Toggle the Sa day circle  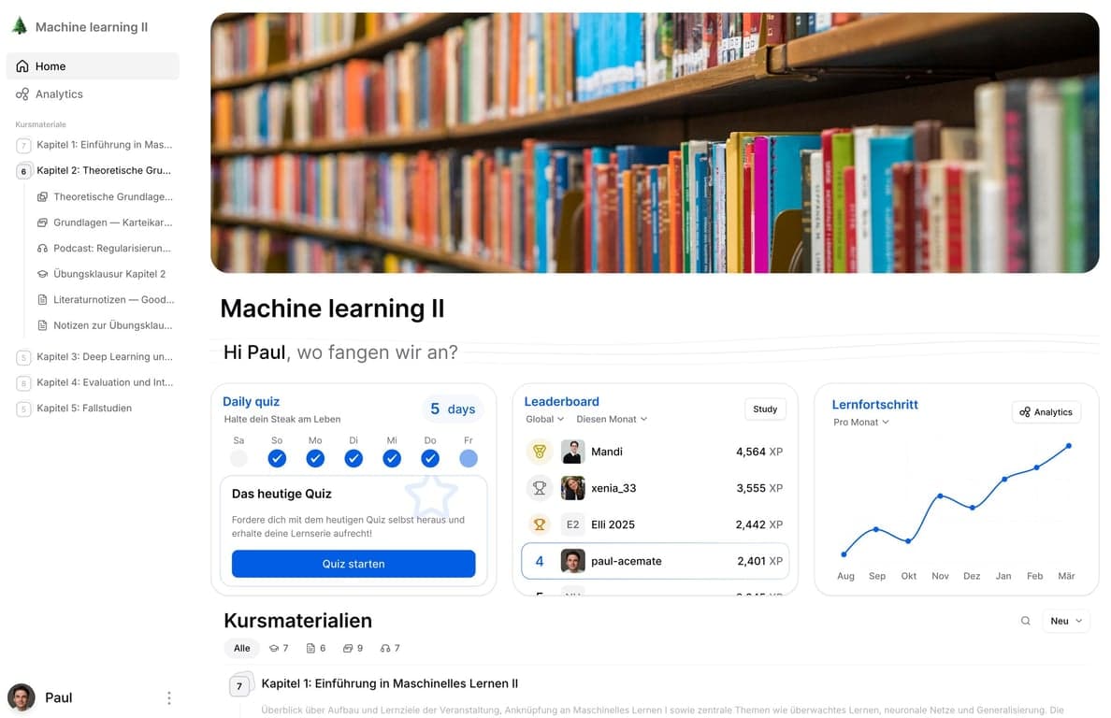pyautogui.click(x=238, y=459)
